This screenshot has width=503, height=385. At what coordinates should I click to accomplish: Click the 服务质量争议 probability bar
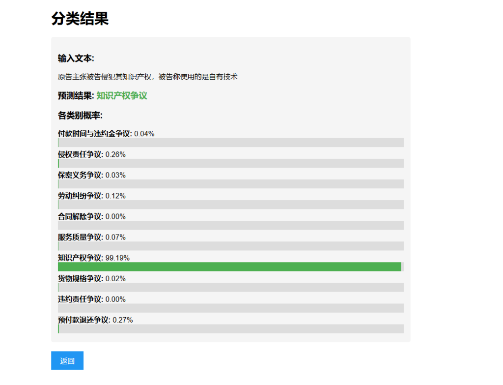(230, 246)
